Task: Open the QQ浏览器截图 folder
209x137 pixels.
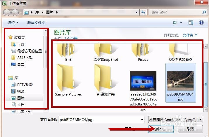Action: [x=181, y=52]
